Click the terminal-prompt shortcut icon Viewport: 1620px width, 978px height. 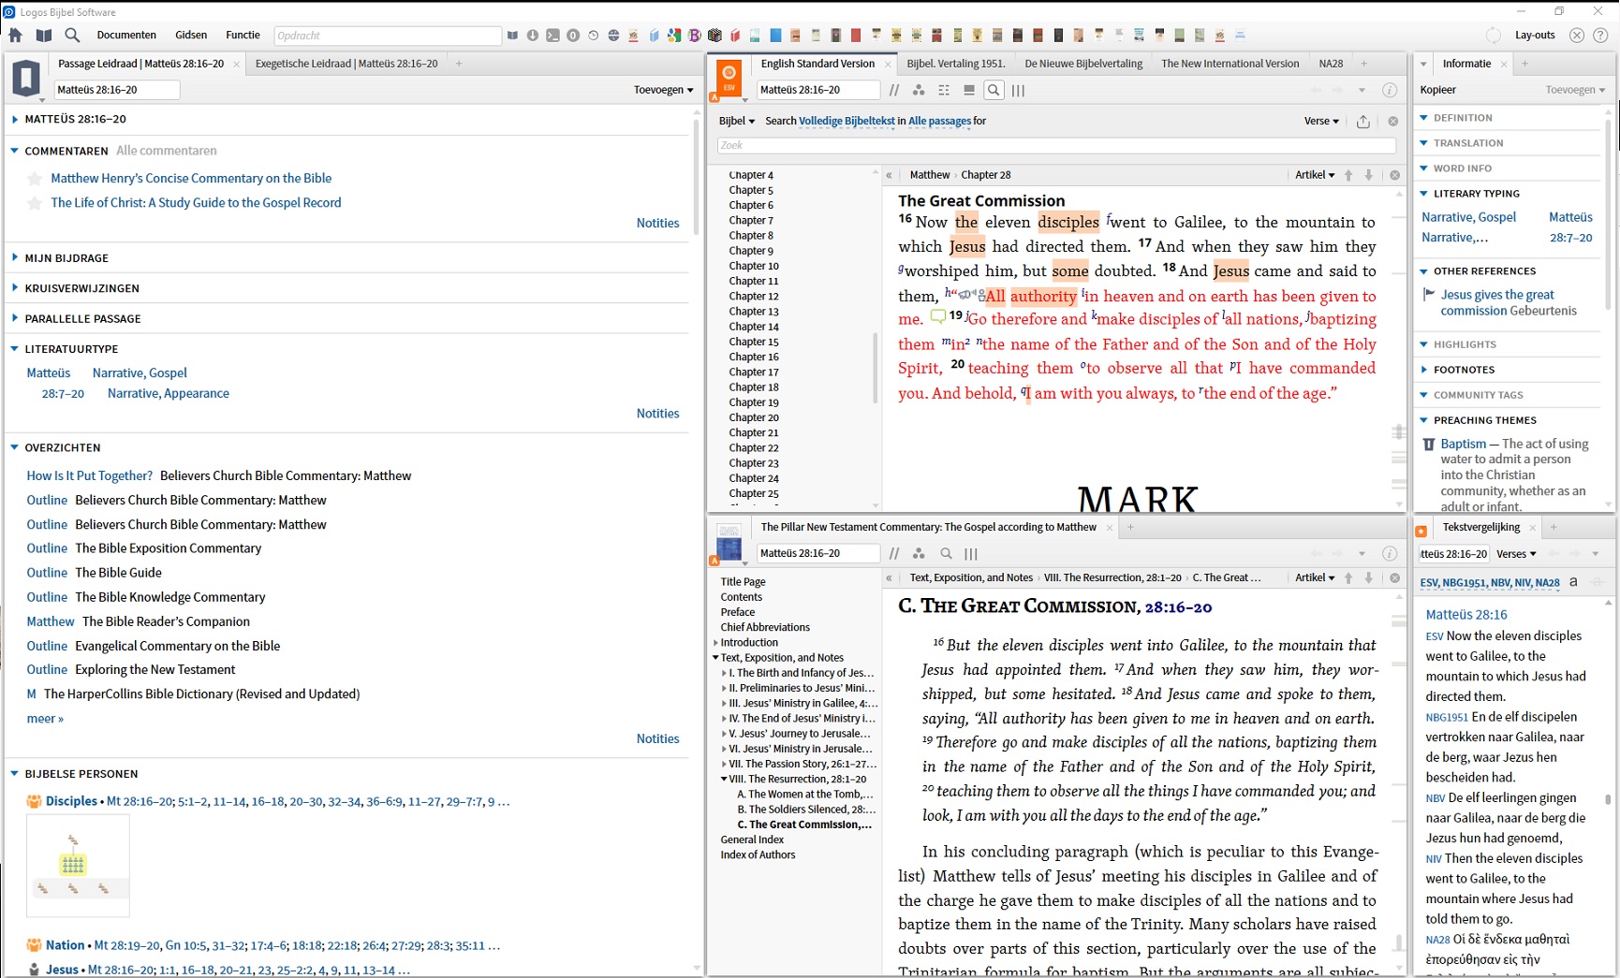pyautogui.click(x=552, y=36)
